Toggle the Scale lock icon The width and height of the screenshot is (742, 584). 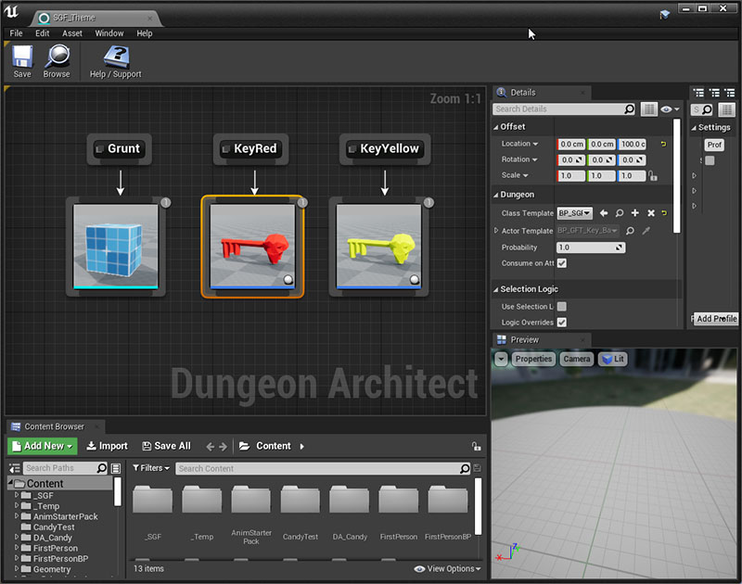(653, 176)
